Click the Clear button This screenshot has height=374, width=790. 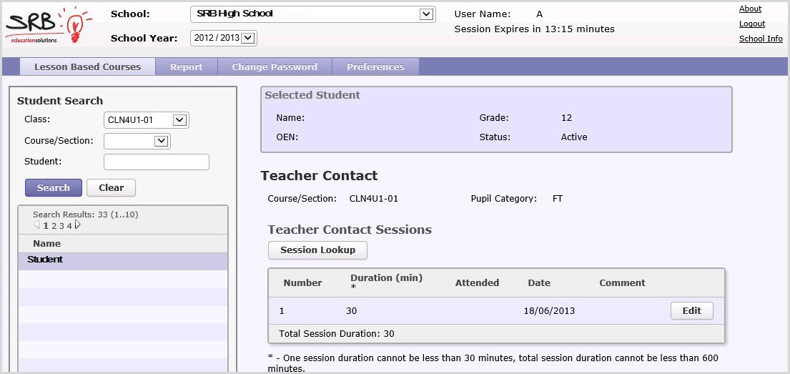[x=111, y=188]
